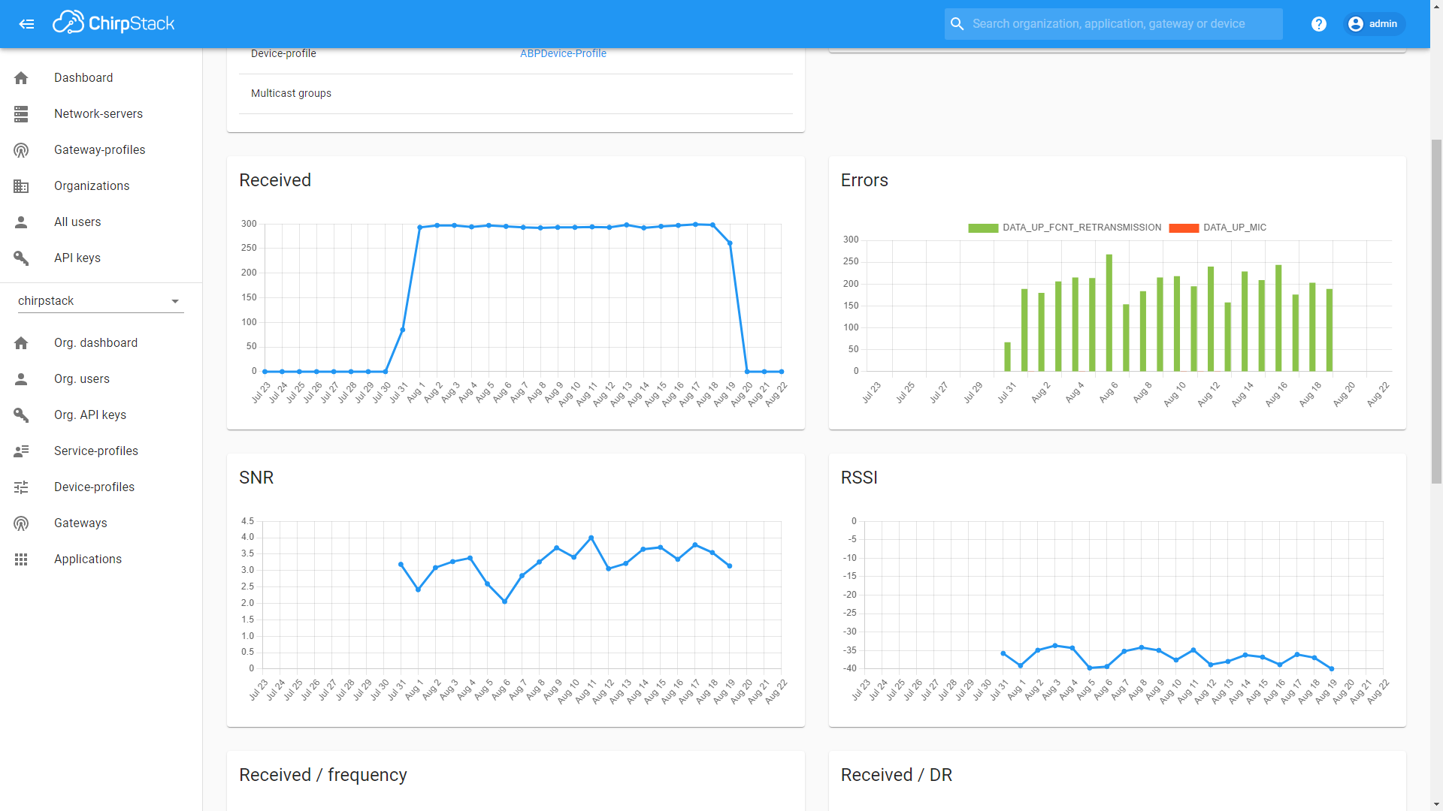Click the Gateway-profiles antenna icon
This screenshot has width=1443, height=811.
(x=21, y=150)
